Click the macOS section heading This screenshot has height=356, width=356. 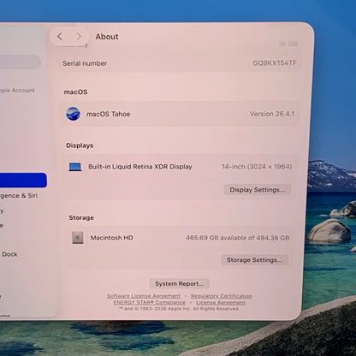pos(75,92)
